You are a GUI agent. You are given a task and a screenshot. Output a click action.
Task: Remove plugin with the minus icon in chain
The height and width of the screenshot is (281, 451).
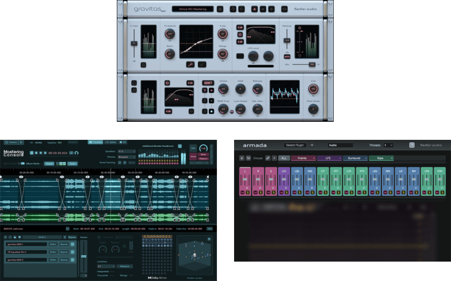tap(10, 237)
